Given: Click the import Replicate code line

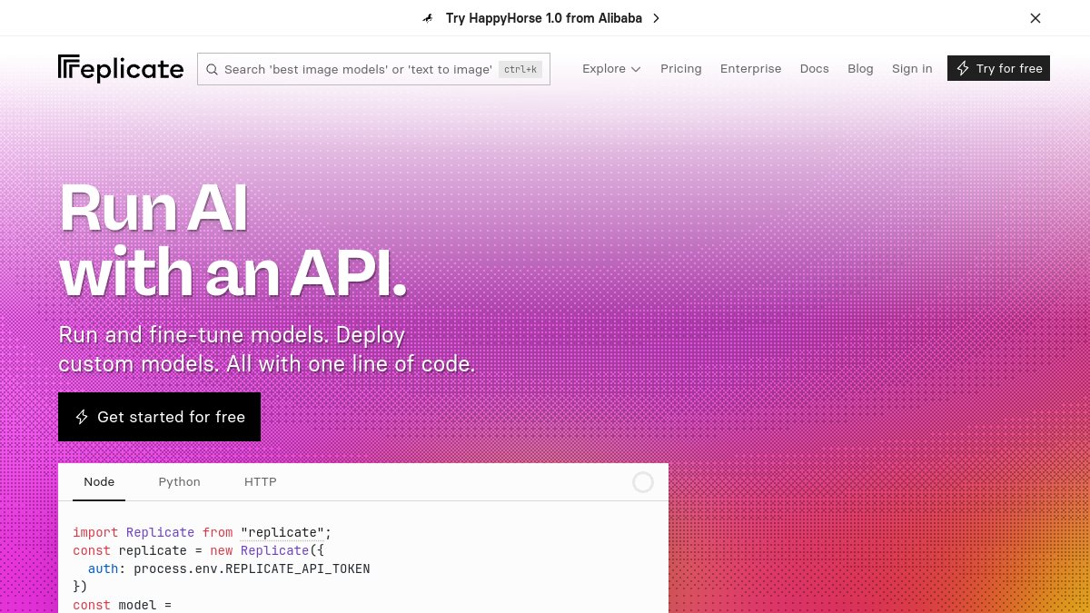Looking at the screenshot, I should (203, 532).
